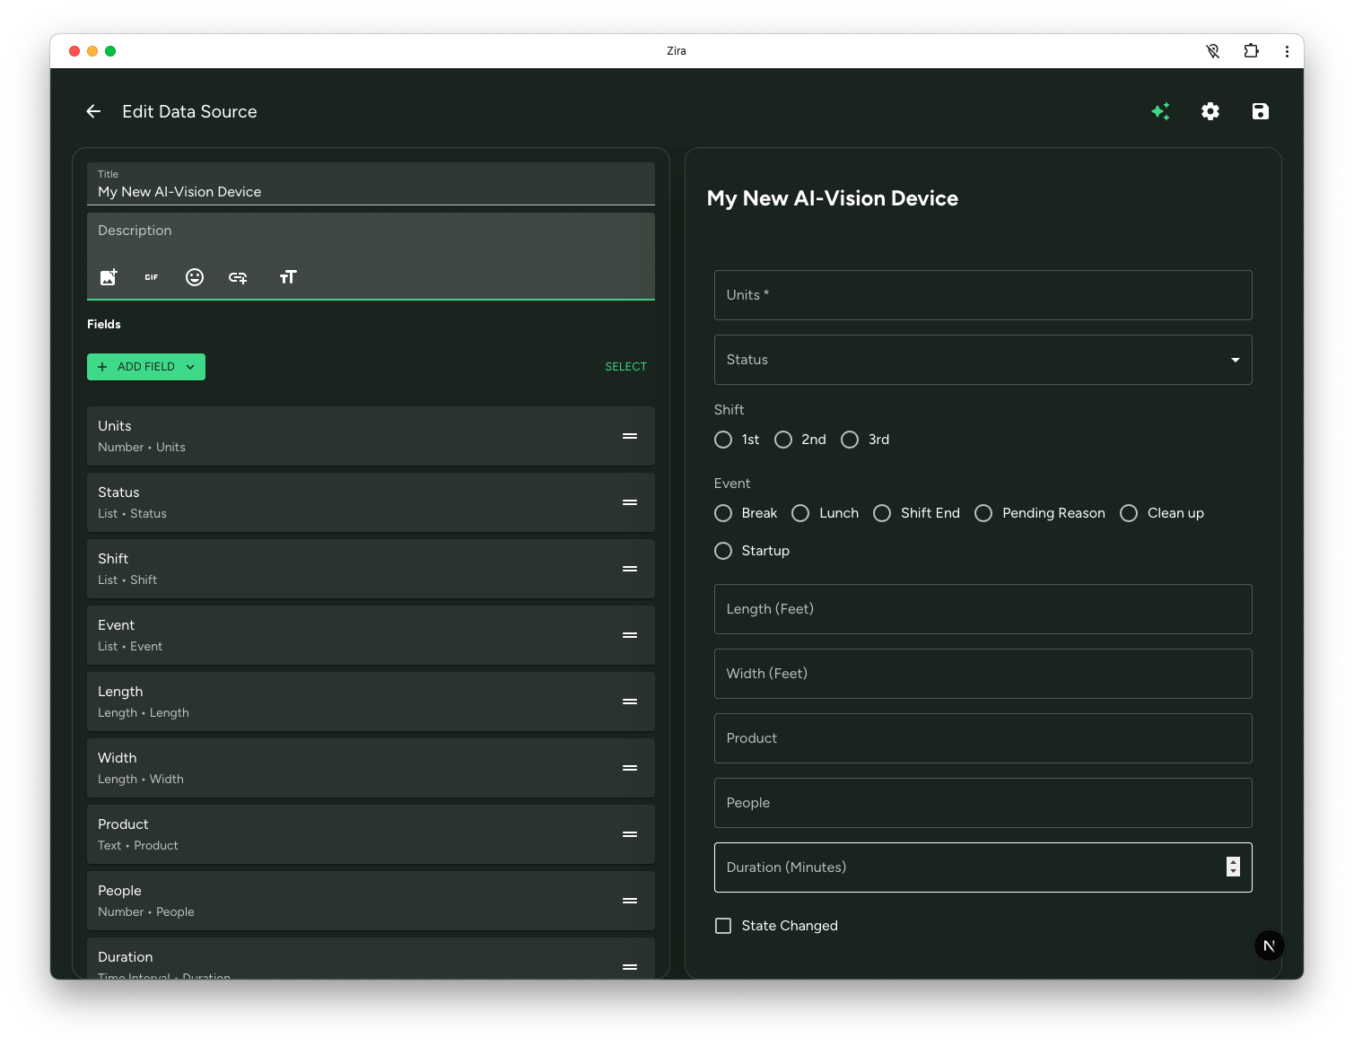Open the emoji picker
The width and height of the screenshot is (1354, 1046).
point(195,277)
